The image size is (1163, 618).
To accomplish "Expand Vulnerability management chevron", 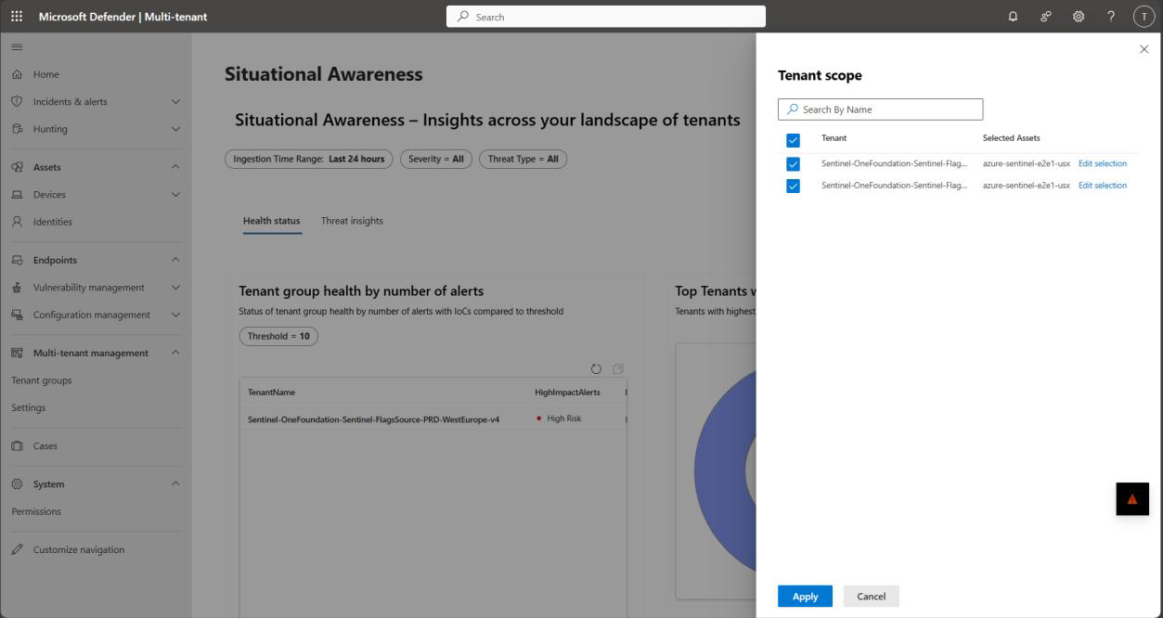I will point(175,288).
